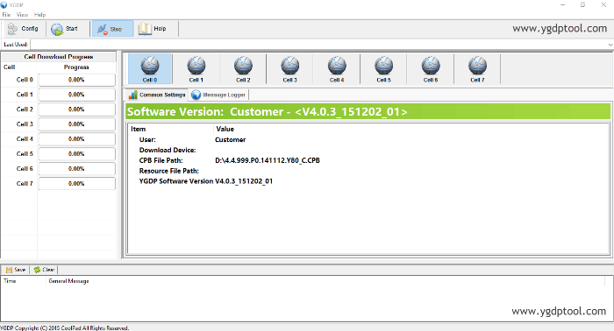
Task: Click the Customer value cell
Action: 230,139
